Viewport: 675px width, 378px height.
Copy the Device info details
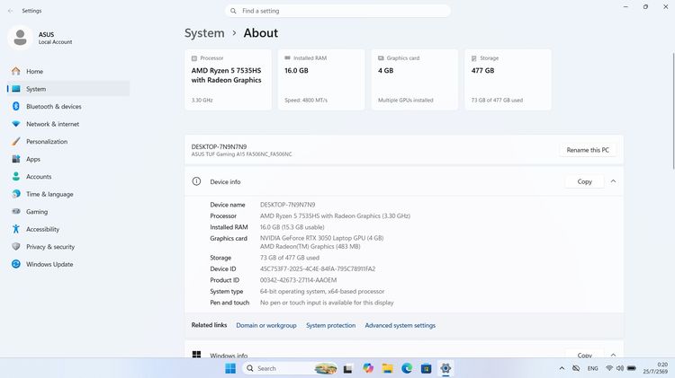click(x=584, y=181)
